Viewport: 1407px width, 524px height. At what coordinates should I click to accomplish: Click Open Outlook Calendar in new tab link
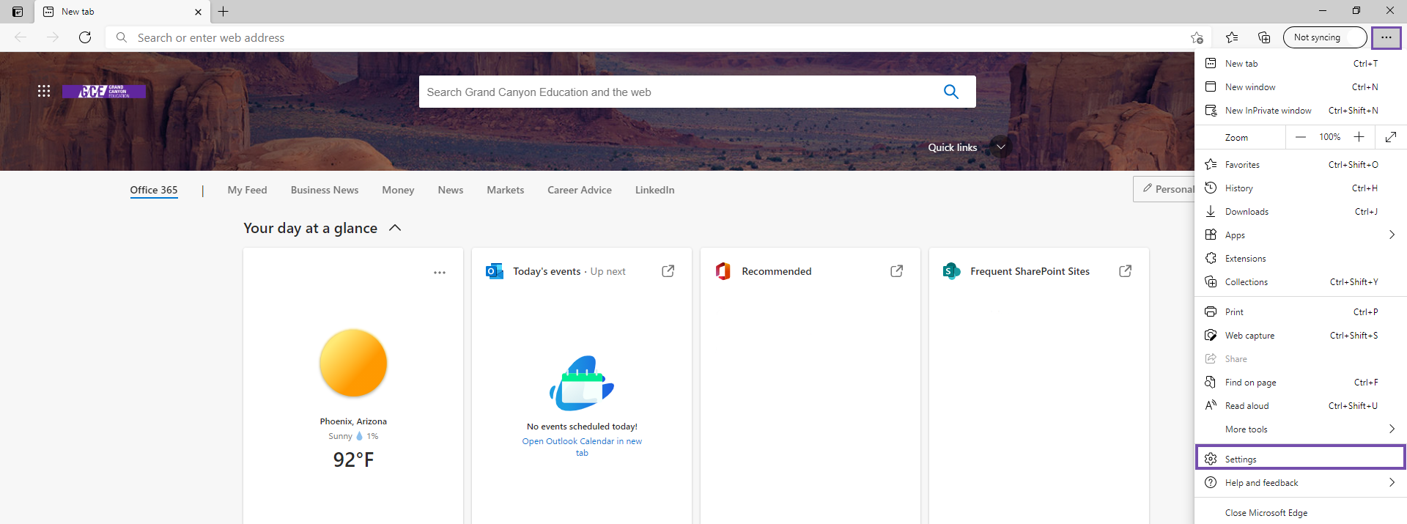pos(582,447)
